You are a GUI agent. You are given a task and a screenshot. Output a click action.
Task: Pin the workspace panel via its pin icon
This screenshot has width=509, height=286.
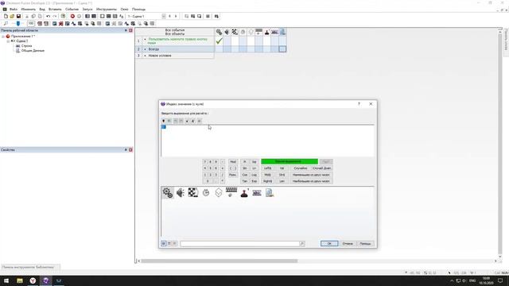point(126,30)
